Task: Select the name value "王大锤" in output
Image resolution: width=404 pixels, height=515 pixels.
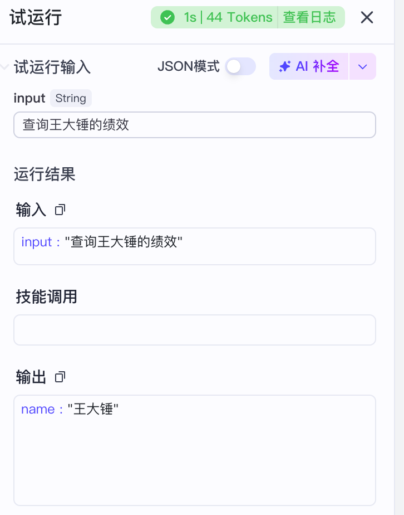Action: (93, 410)
